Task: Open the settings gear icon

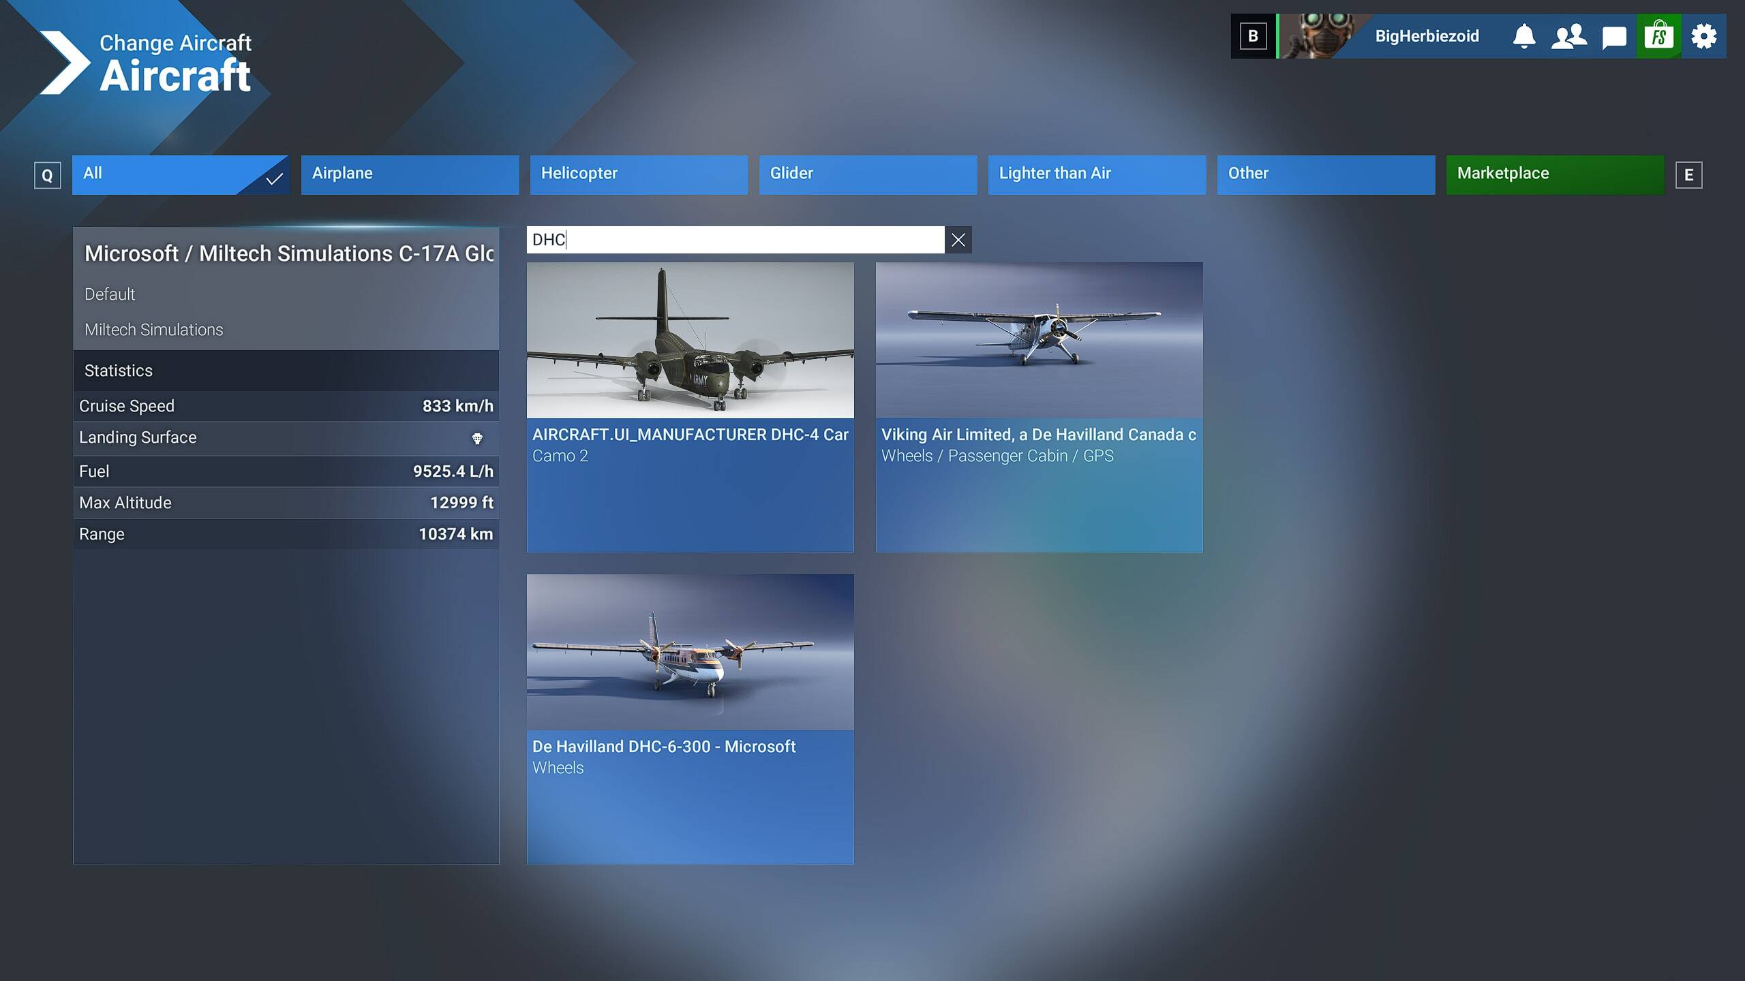Action: [x=1703, y=36]
